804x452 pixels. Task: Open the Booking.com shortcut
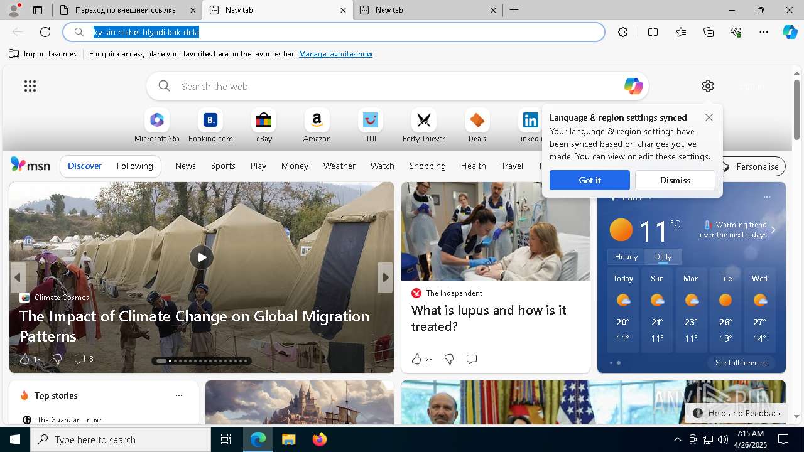point(210,126)
